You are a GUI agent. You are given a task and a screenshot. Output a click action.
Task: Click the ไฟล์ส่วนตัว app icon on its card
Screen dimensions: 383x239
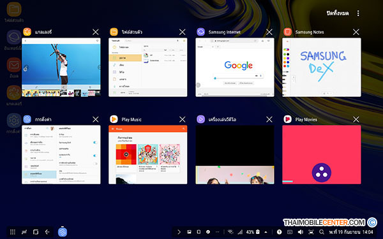point(114,32)
